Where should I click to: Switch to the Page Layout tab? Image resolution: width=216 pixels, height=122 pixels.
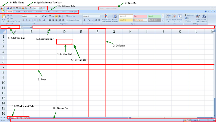[x=28, y=12]
